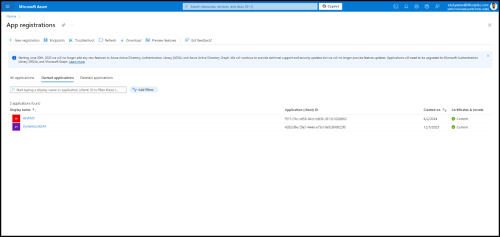Click the Copilot button
Image resolution: width=500 pixels, height=237 pixels.
(330, 6)
